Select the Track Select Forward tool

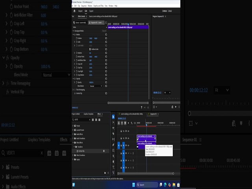(113, 122)
